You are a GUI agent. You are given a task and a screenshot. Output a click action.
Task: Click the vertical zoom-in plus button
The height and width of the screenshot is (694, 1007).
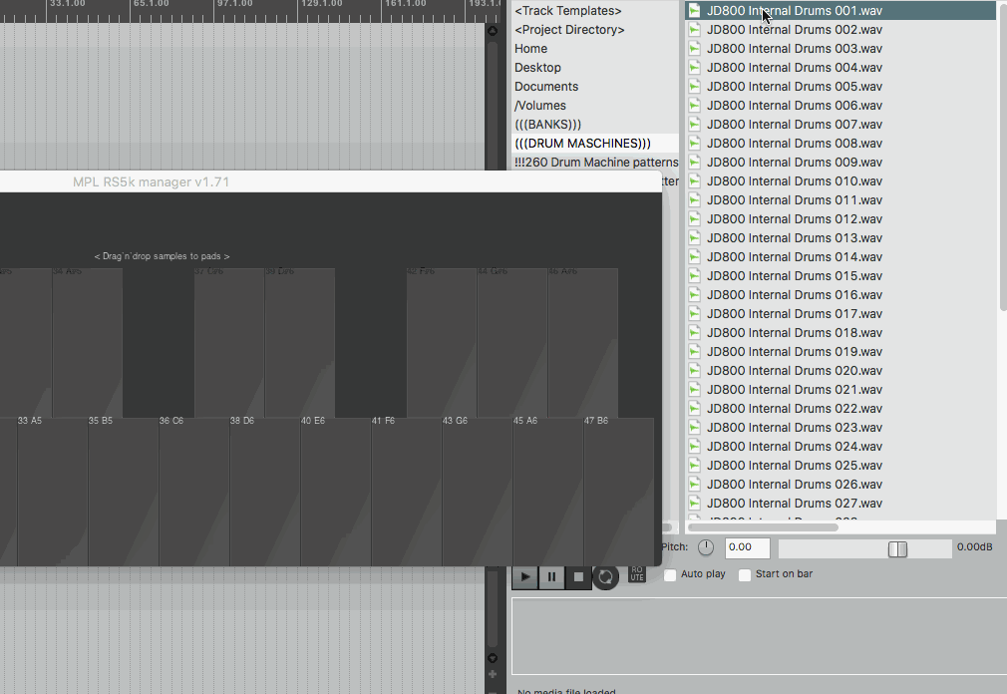click(493, 674)
